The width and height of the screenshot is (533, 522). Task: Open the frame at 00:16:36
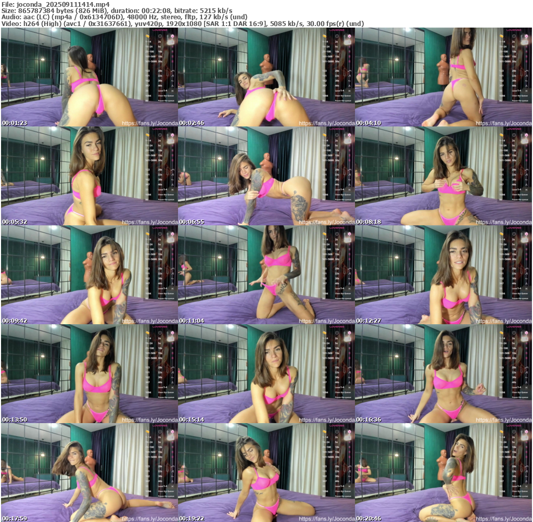coord(443,374)
